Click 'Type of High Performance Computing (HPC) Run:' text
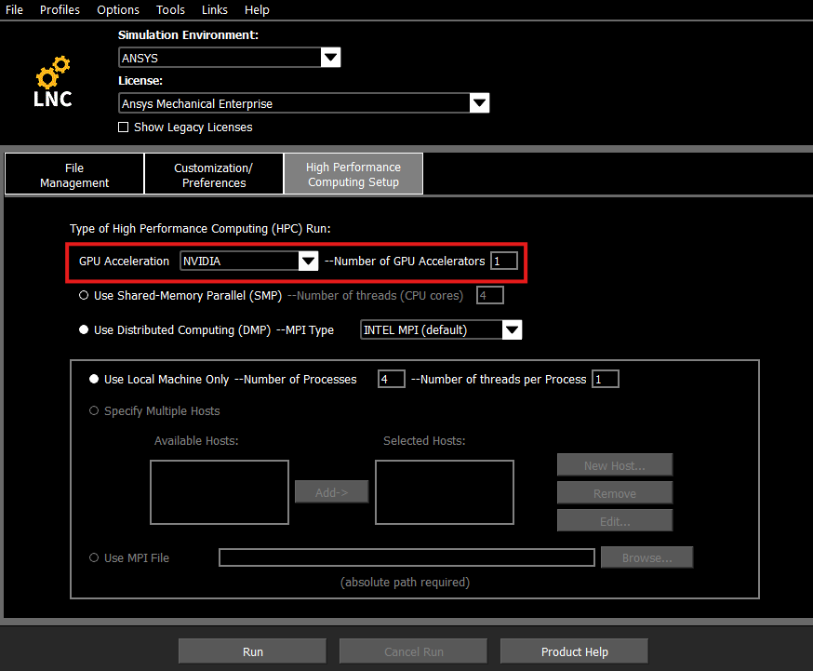The image size is (813, 671). [200, 229]
